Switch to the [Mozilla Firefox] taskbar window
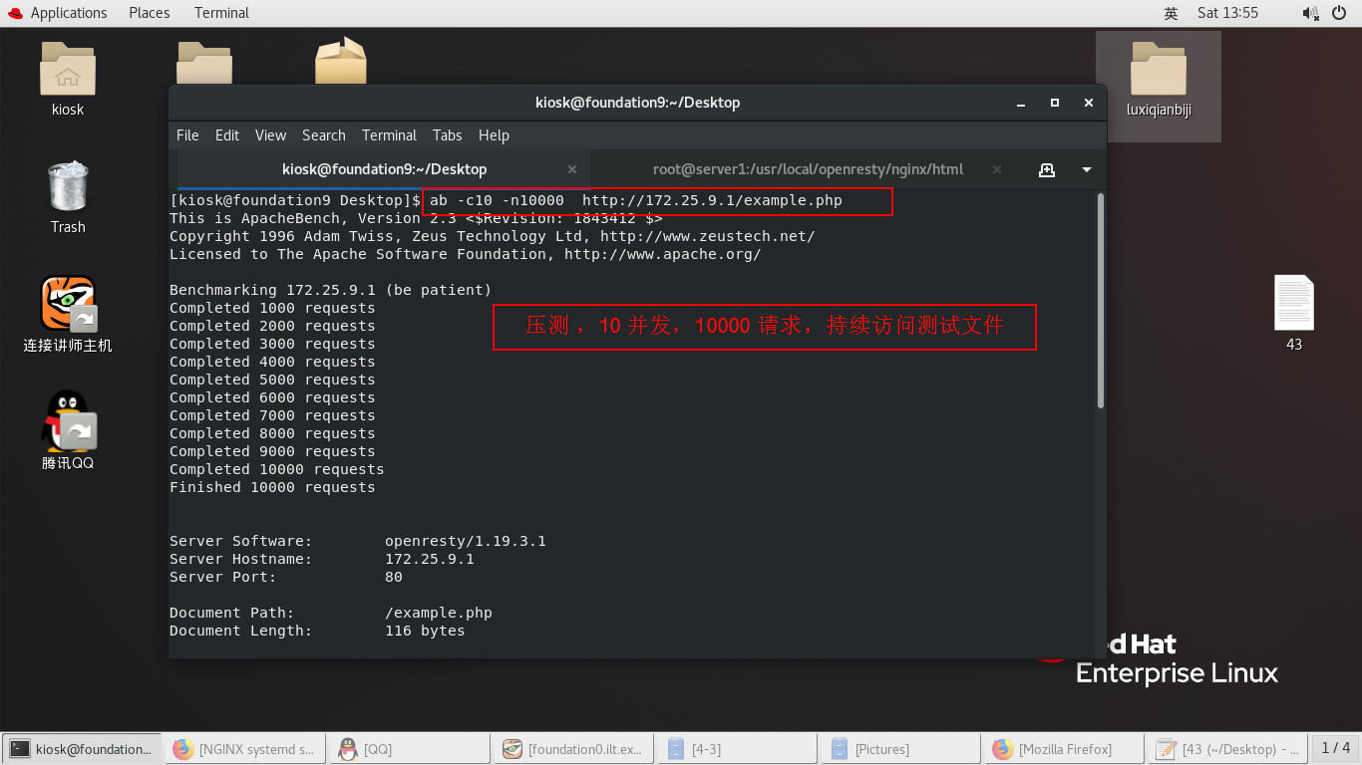Image resolution: width=1362 pixels, height=765 pixels. pyautogui.click(x=1064, y=749)
